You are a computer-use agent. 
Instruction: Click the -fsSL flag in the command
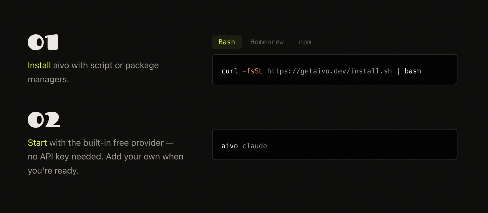(252, 71)
